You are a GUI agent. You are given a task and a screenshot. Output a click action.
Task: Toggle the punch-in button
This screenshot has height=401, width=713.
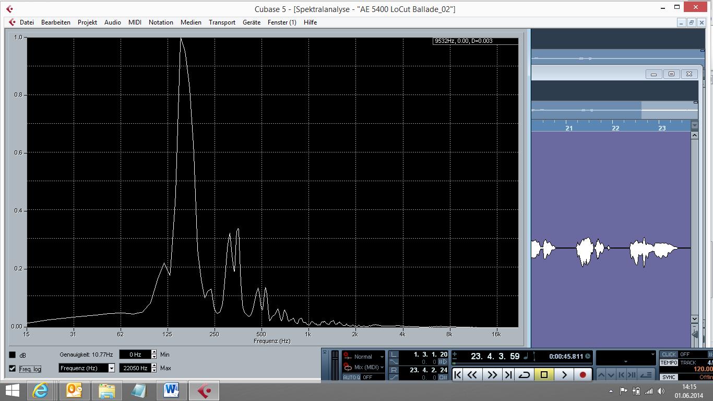pyautogui.click(x=394, y=362)
